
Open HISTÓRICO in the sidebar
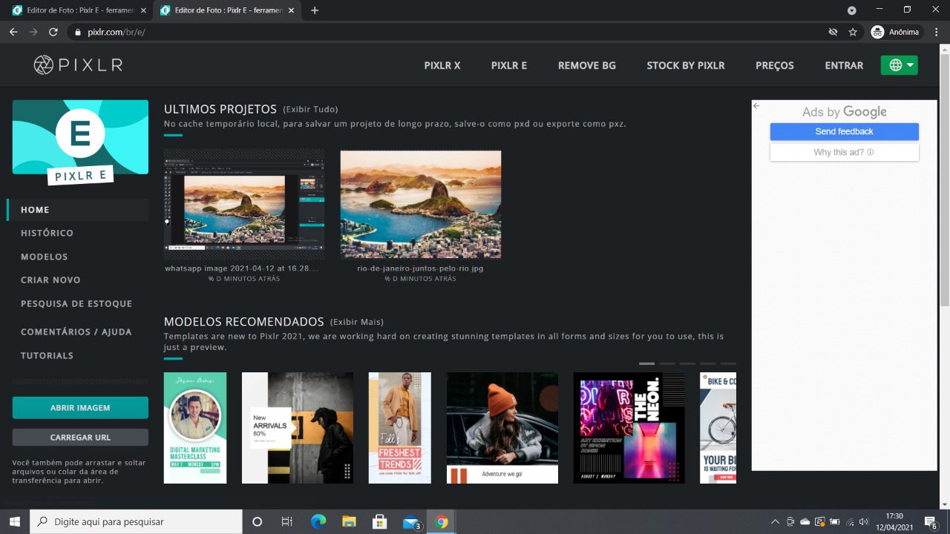point(47,233)
